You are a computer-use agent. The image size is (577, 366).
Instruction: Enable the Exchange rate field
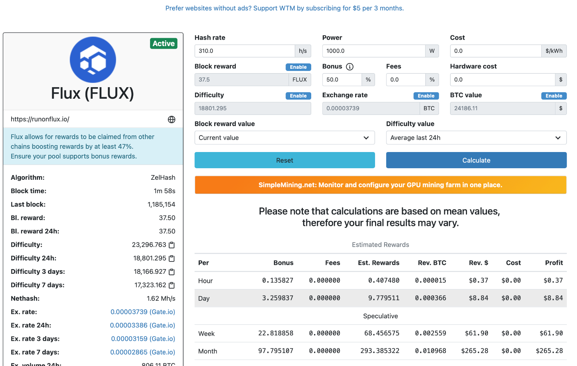click(426, 96)
